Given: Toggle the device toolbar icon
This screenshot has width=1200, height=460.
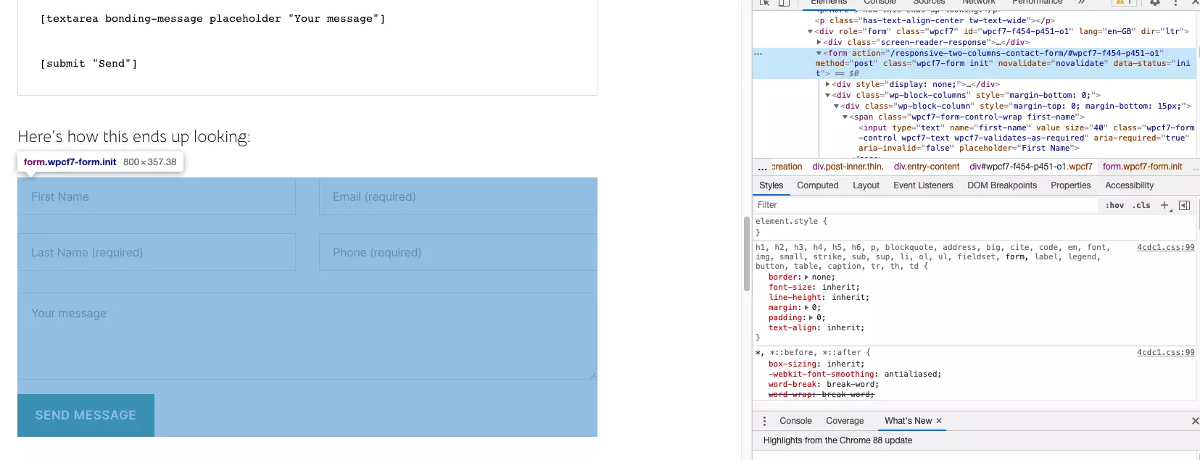Looking at the screenshot, I should coord(784,3).
